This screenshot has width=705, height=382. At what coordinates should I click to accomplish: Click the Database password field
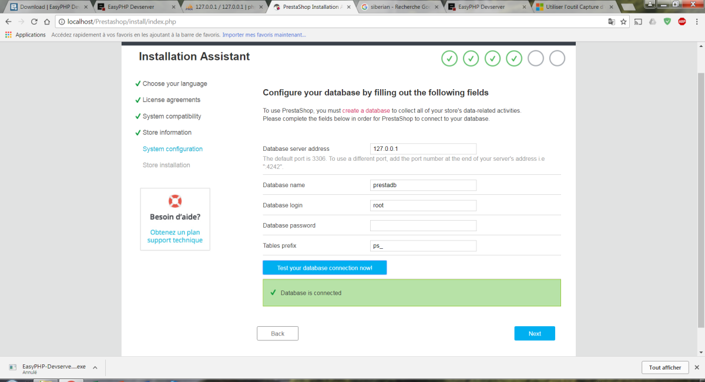pyautogui.click(x=423, y=226)
